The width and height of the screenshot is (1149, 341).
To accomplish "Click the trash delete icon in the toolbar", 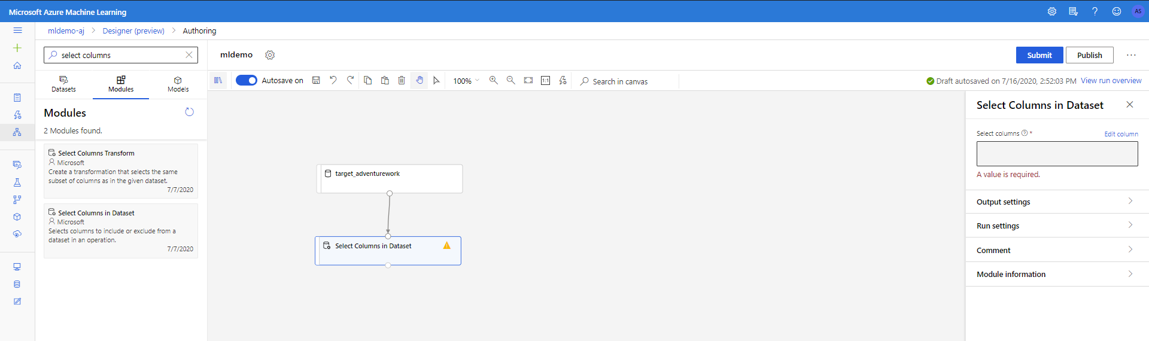I will (x=402, y=80).
